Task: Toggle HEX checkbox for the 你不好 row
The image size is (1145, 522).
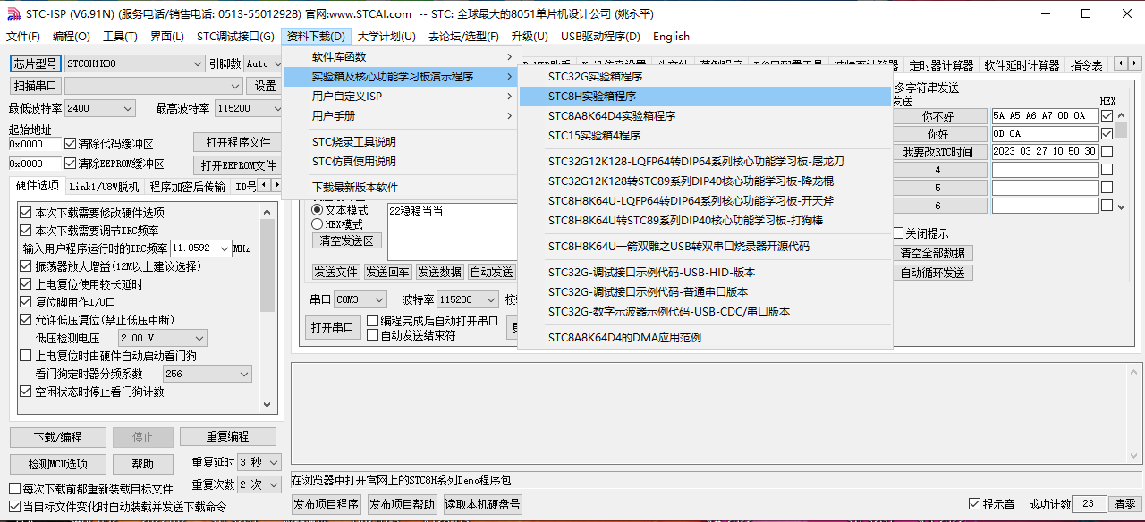Action: (1107, 116)
